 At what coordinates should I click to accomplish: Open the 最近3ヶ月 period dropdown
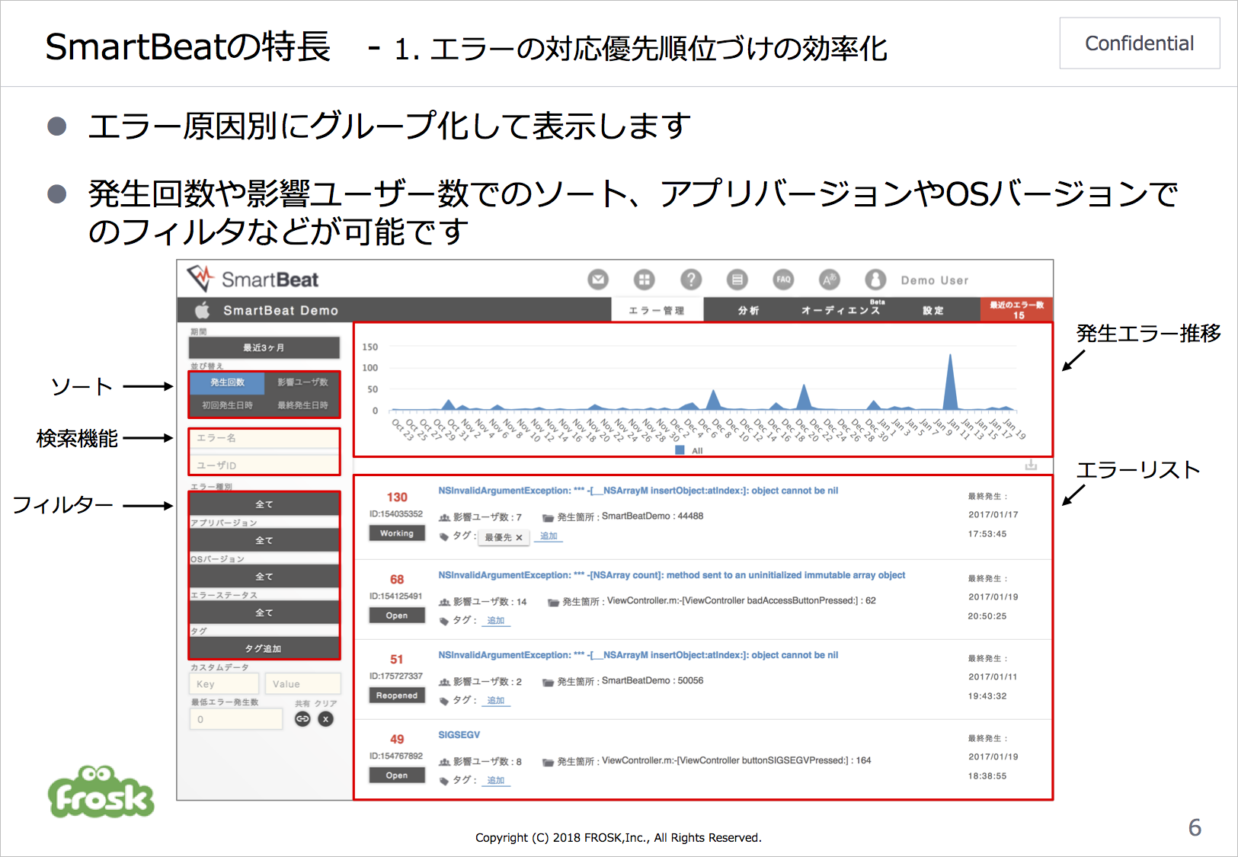[x=264, y=347]
